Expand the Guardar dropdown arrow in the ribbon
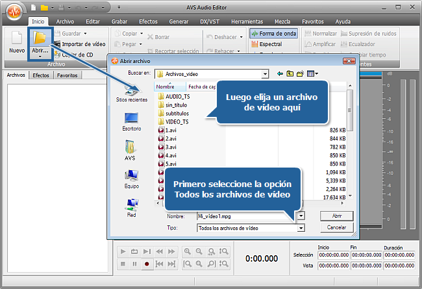Screen dimensions: 422x289 tap(85, 34)
